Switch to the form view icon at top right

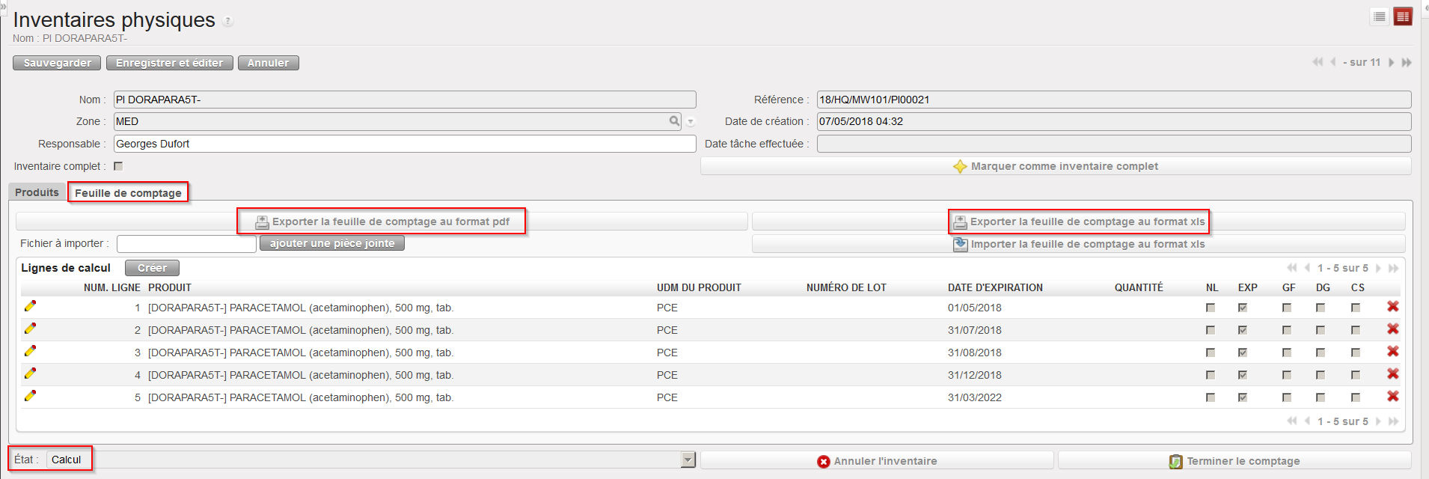pos(1402,16)
